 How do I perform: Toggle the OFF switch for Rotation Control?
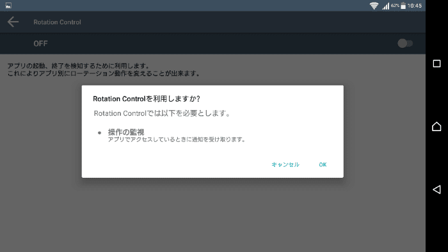tap(405, 43)
